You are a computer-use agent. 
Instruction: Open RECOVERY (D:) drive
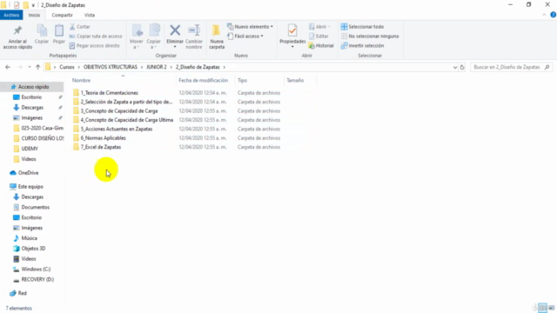pyautogui.click(x=33, y=280)
